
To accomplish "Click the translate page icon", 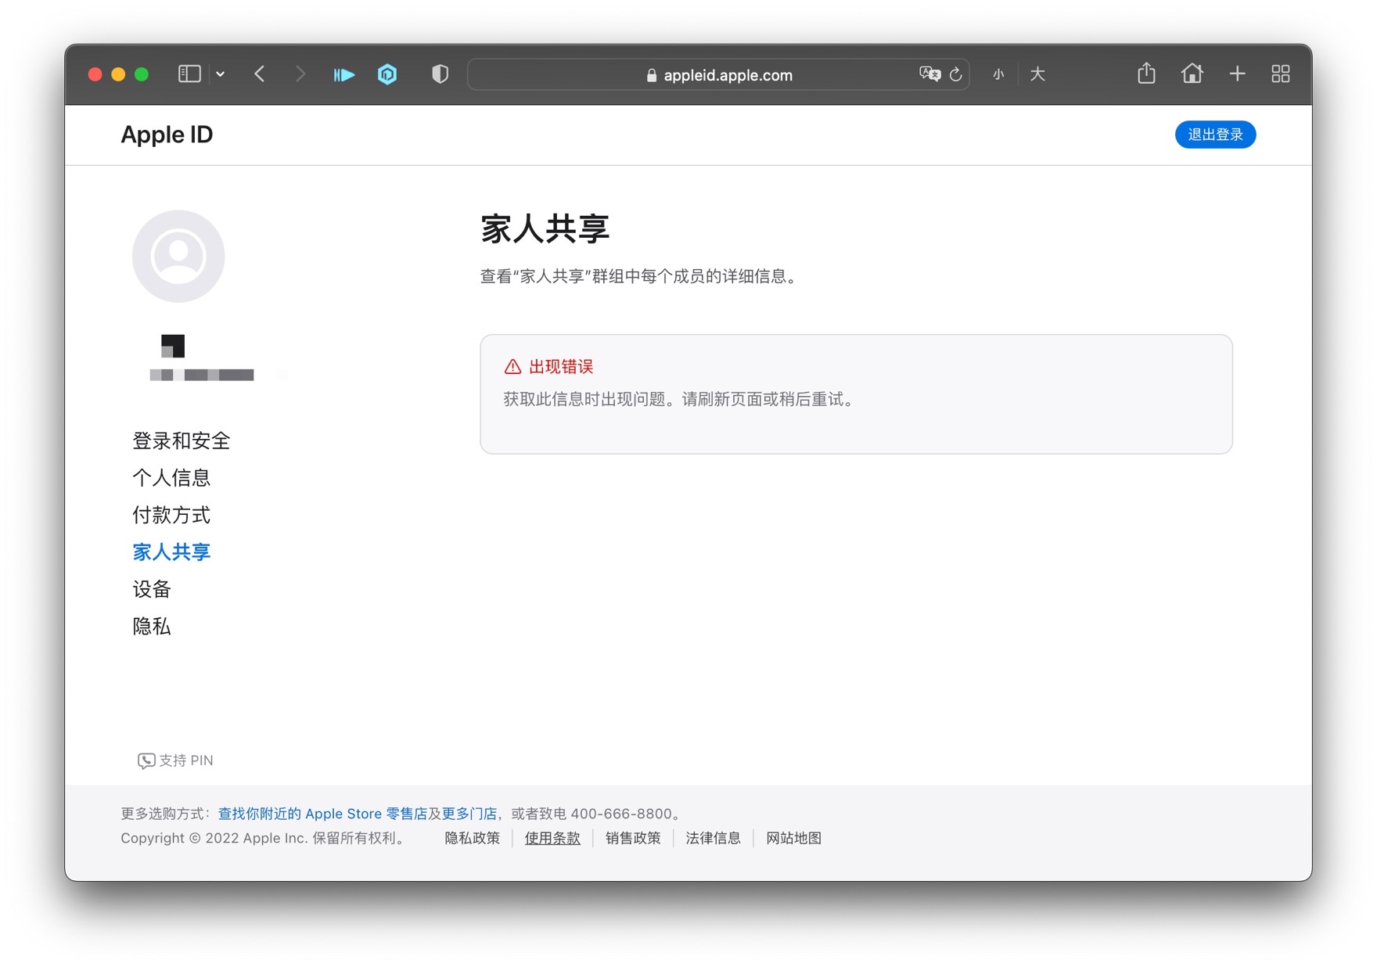I will pyautogui.click(x=929, y=74).
